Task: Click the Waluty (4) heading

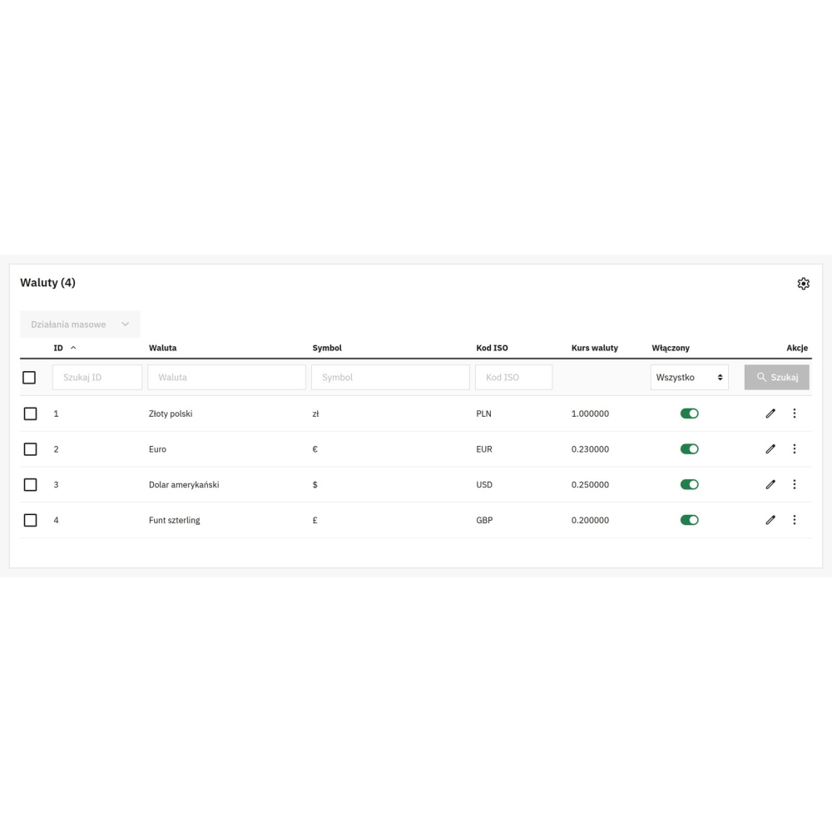Action: [47, 282]
